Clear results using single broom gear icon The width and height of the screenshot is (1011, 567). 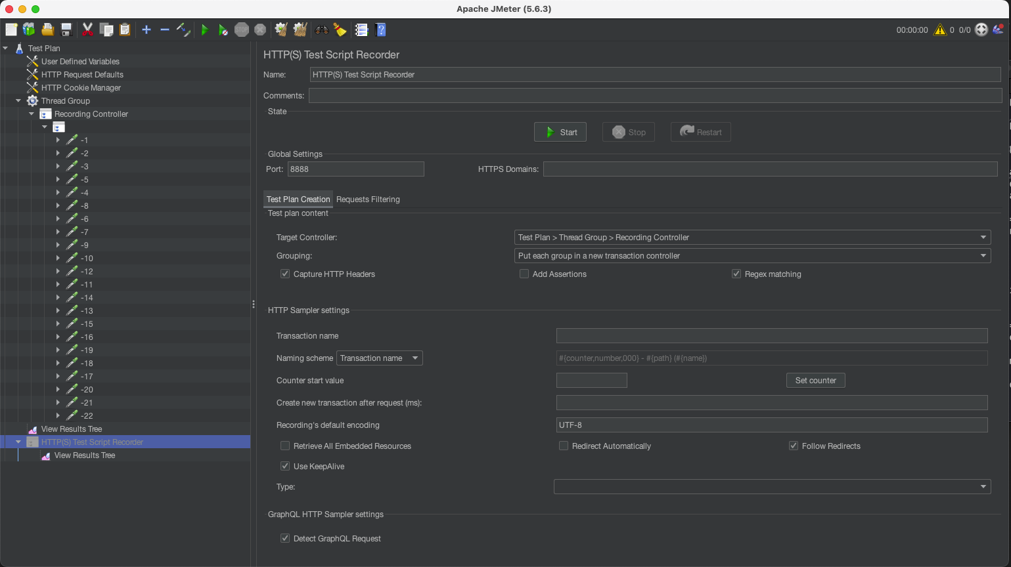tap(281, 30)
